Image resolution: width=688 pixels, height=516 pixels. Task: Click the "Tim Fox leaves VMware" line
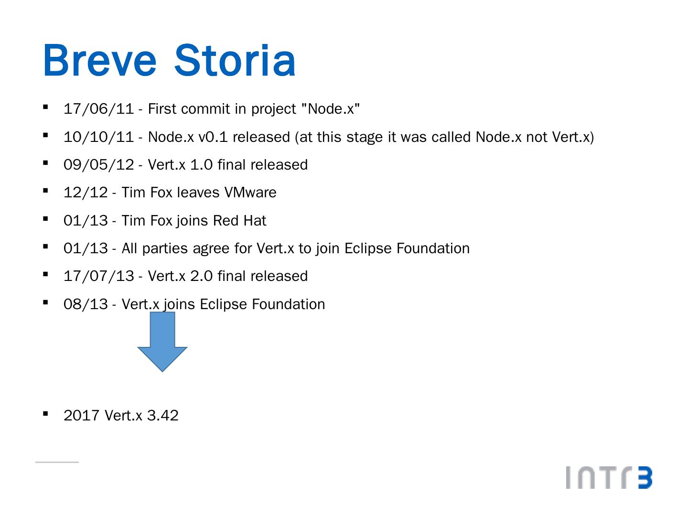pos(170,193)
